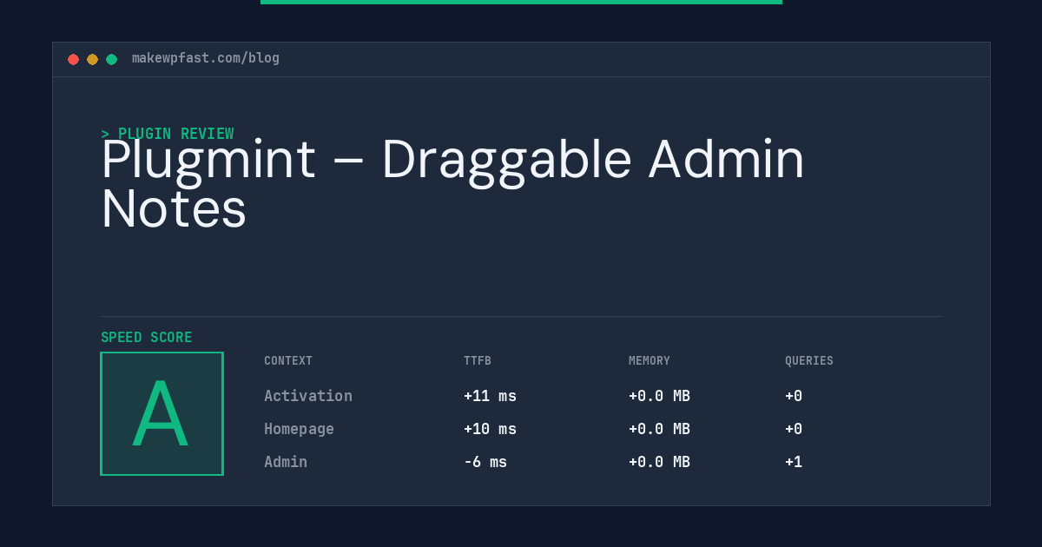
Task: Select the 'Plugmint – Draggable Admin Notes' title
Action: [453, 184]
